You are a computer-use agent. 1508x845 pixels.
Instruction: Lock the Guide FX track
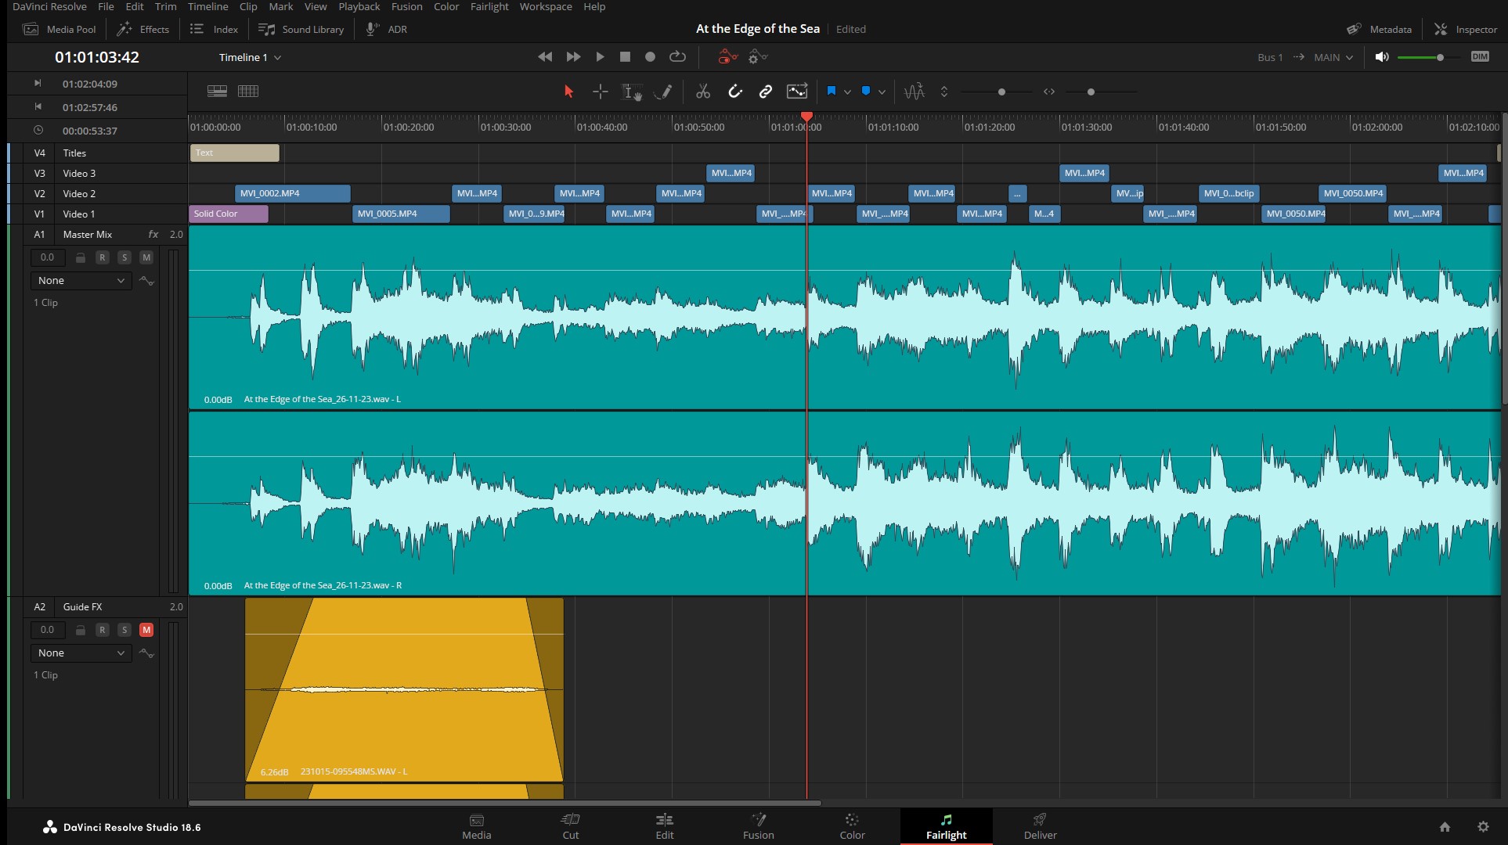click(x=80, y=630)
